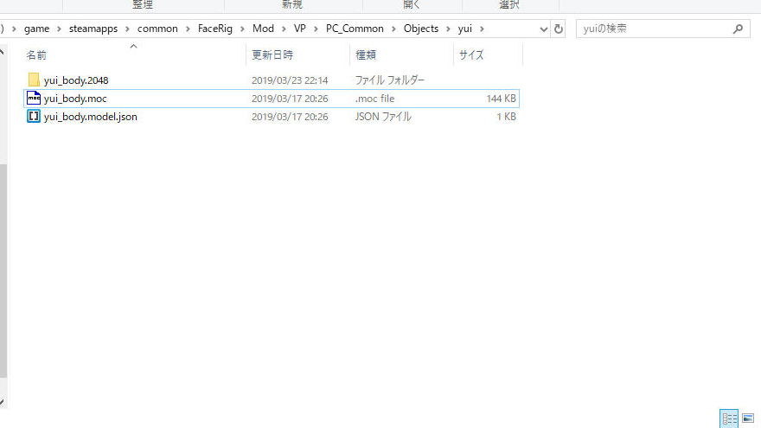Viewport: 761px width, 428px height.
Task: Click the search magnifier icon
Action: coord(738,29)
